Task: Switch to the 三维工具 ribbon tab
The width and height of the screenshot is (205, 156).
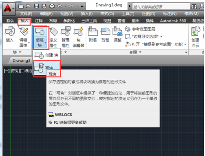Action: pos(89,21)
